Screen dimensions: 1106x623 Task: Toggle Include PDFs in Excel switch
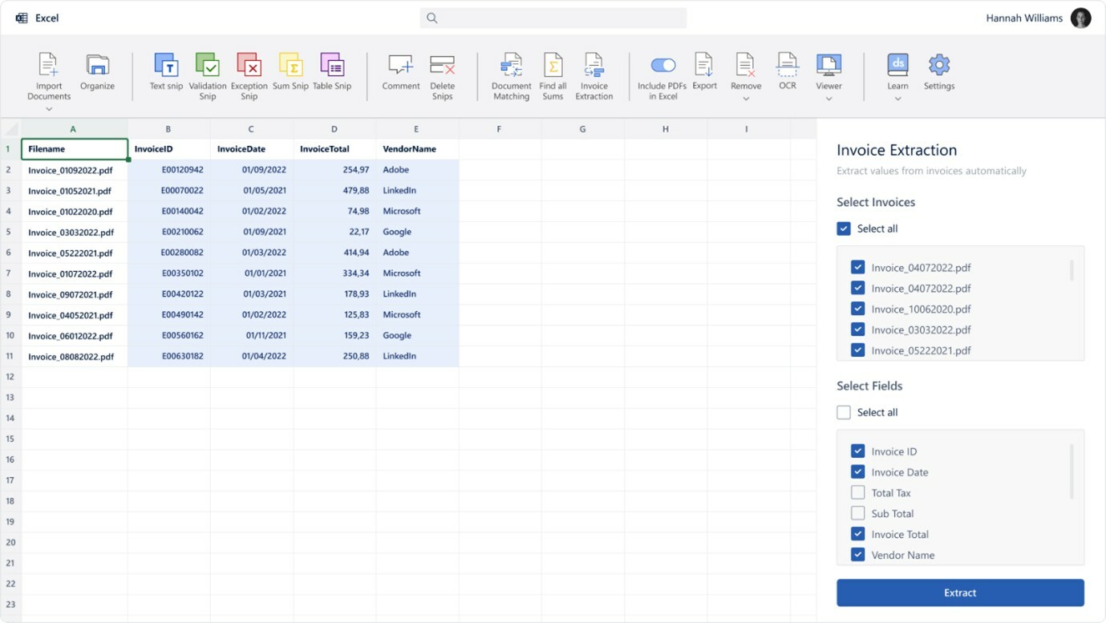pos(662,65)
